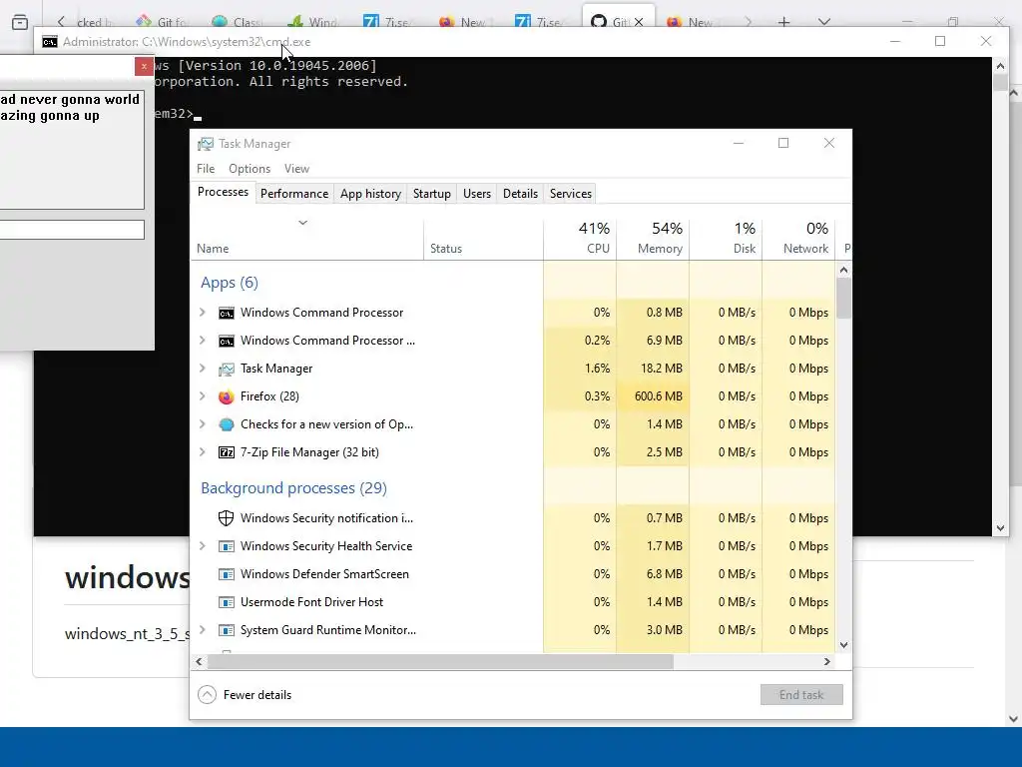The image size is (1022, 767).
Task: Click the Task Manager process row icon
Action: click(x=227, y=370)
